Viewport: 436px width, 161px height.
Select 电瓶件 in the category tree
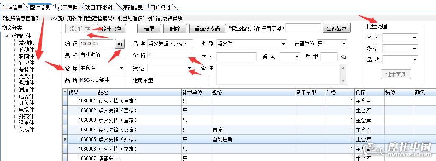pos(26,110)
